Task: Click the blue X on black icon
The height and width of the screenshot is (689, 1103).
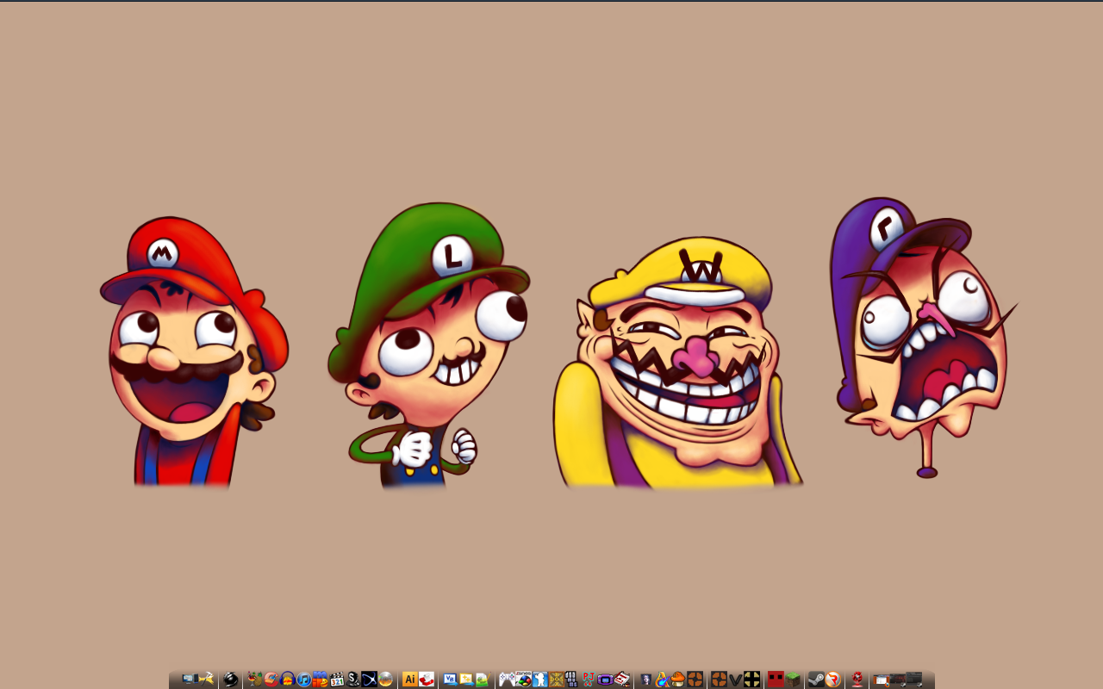Action: 369,679
